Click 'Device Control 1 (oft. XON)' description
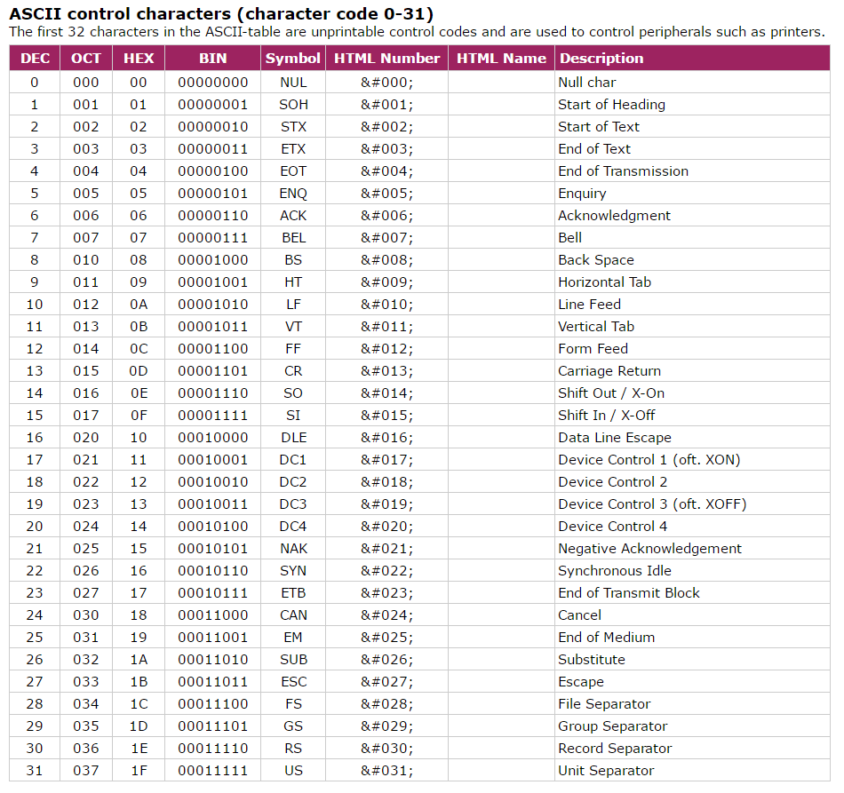The width and height of the screenshot is (844, 793). point(649,460)
